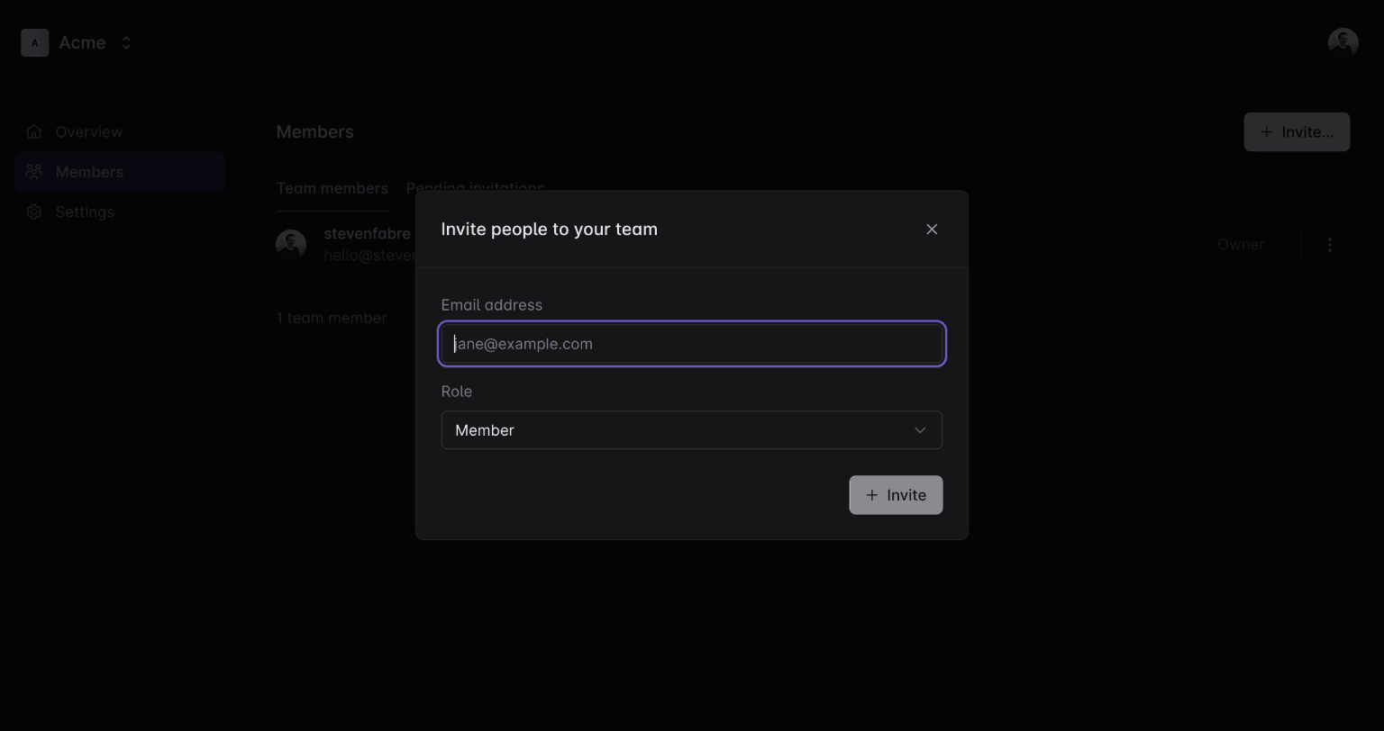Open Overview from the sidebar navigation
This screenshot has height=731, width=1384.
click(x=89, y=131)
